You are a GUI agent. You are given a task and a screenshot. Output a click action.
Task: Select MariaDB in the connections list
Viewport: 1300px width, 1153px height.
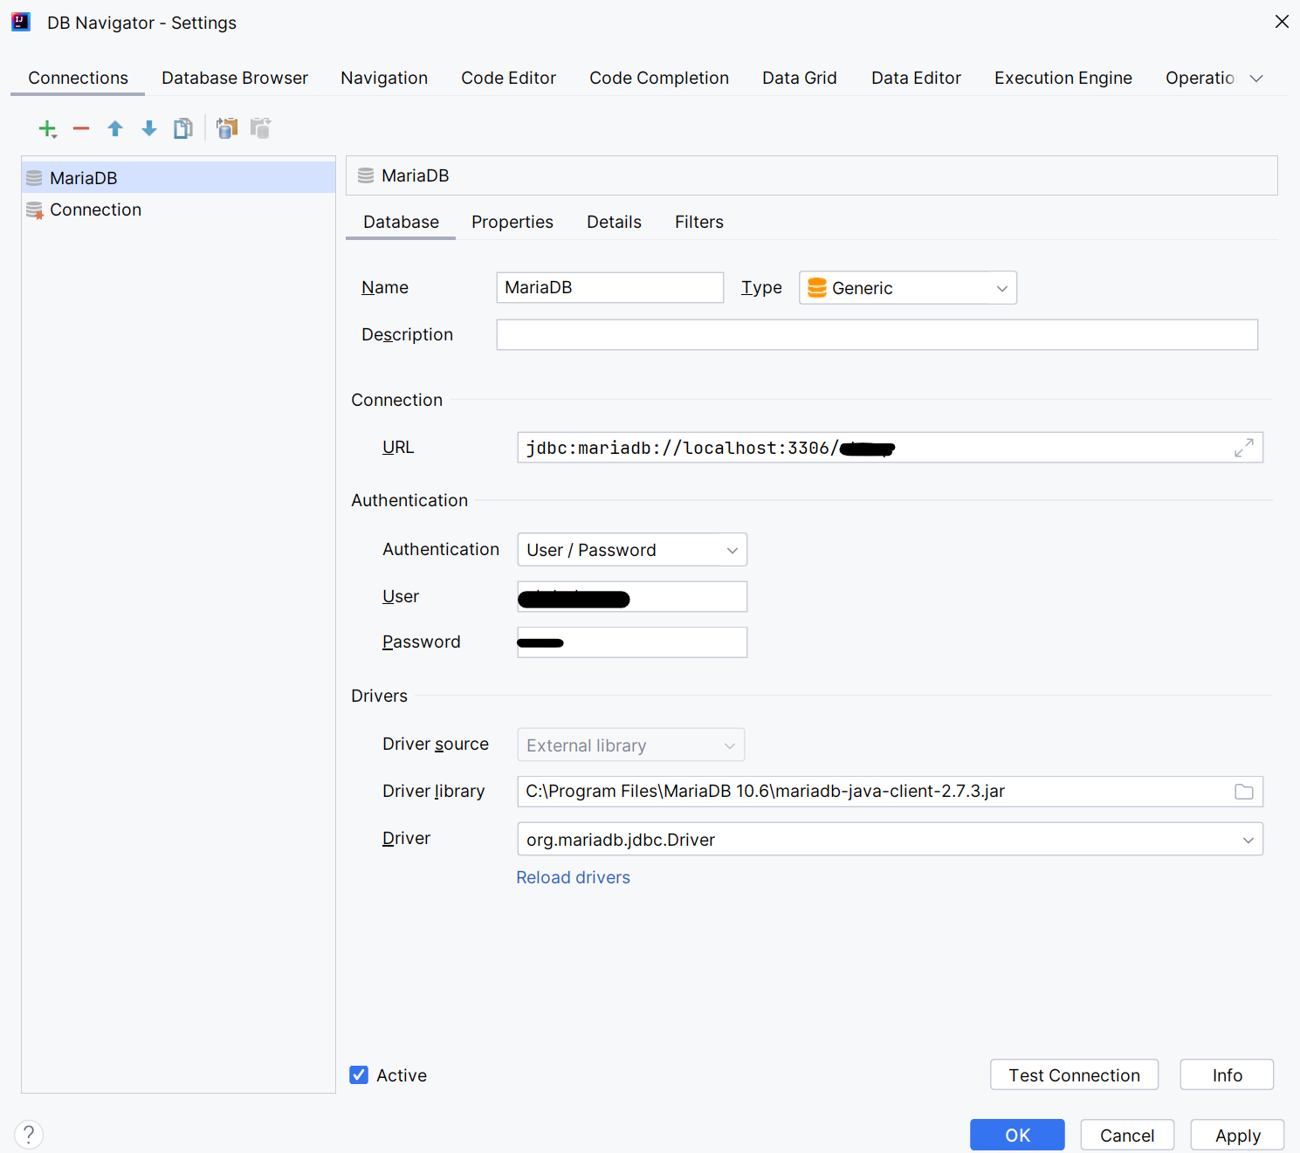[178, 177]
